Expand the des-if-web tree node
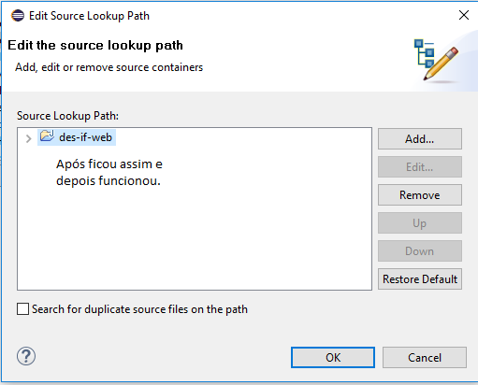The width and height of the screenshot is (478, 385). [28, 138]
